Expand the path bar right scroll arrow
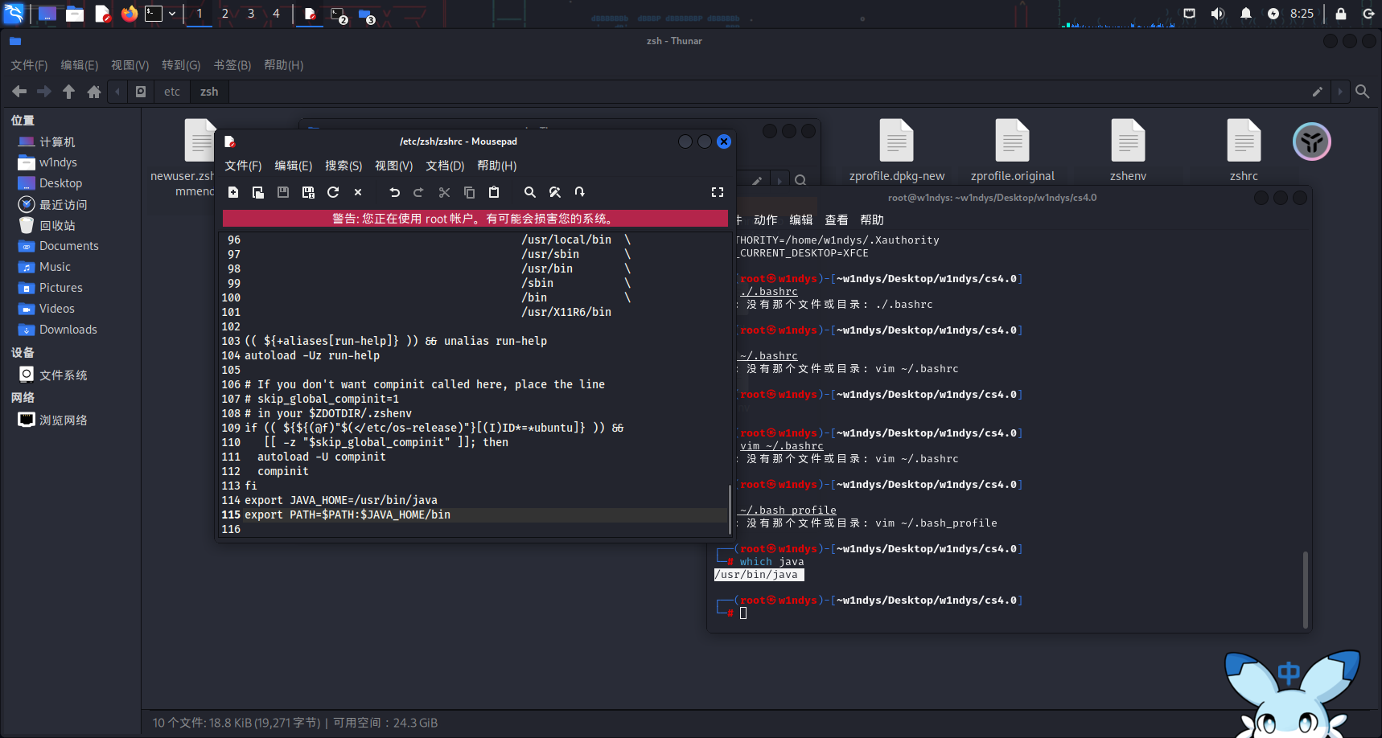 click(1339, 92)
